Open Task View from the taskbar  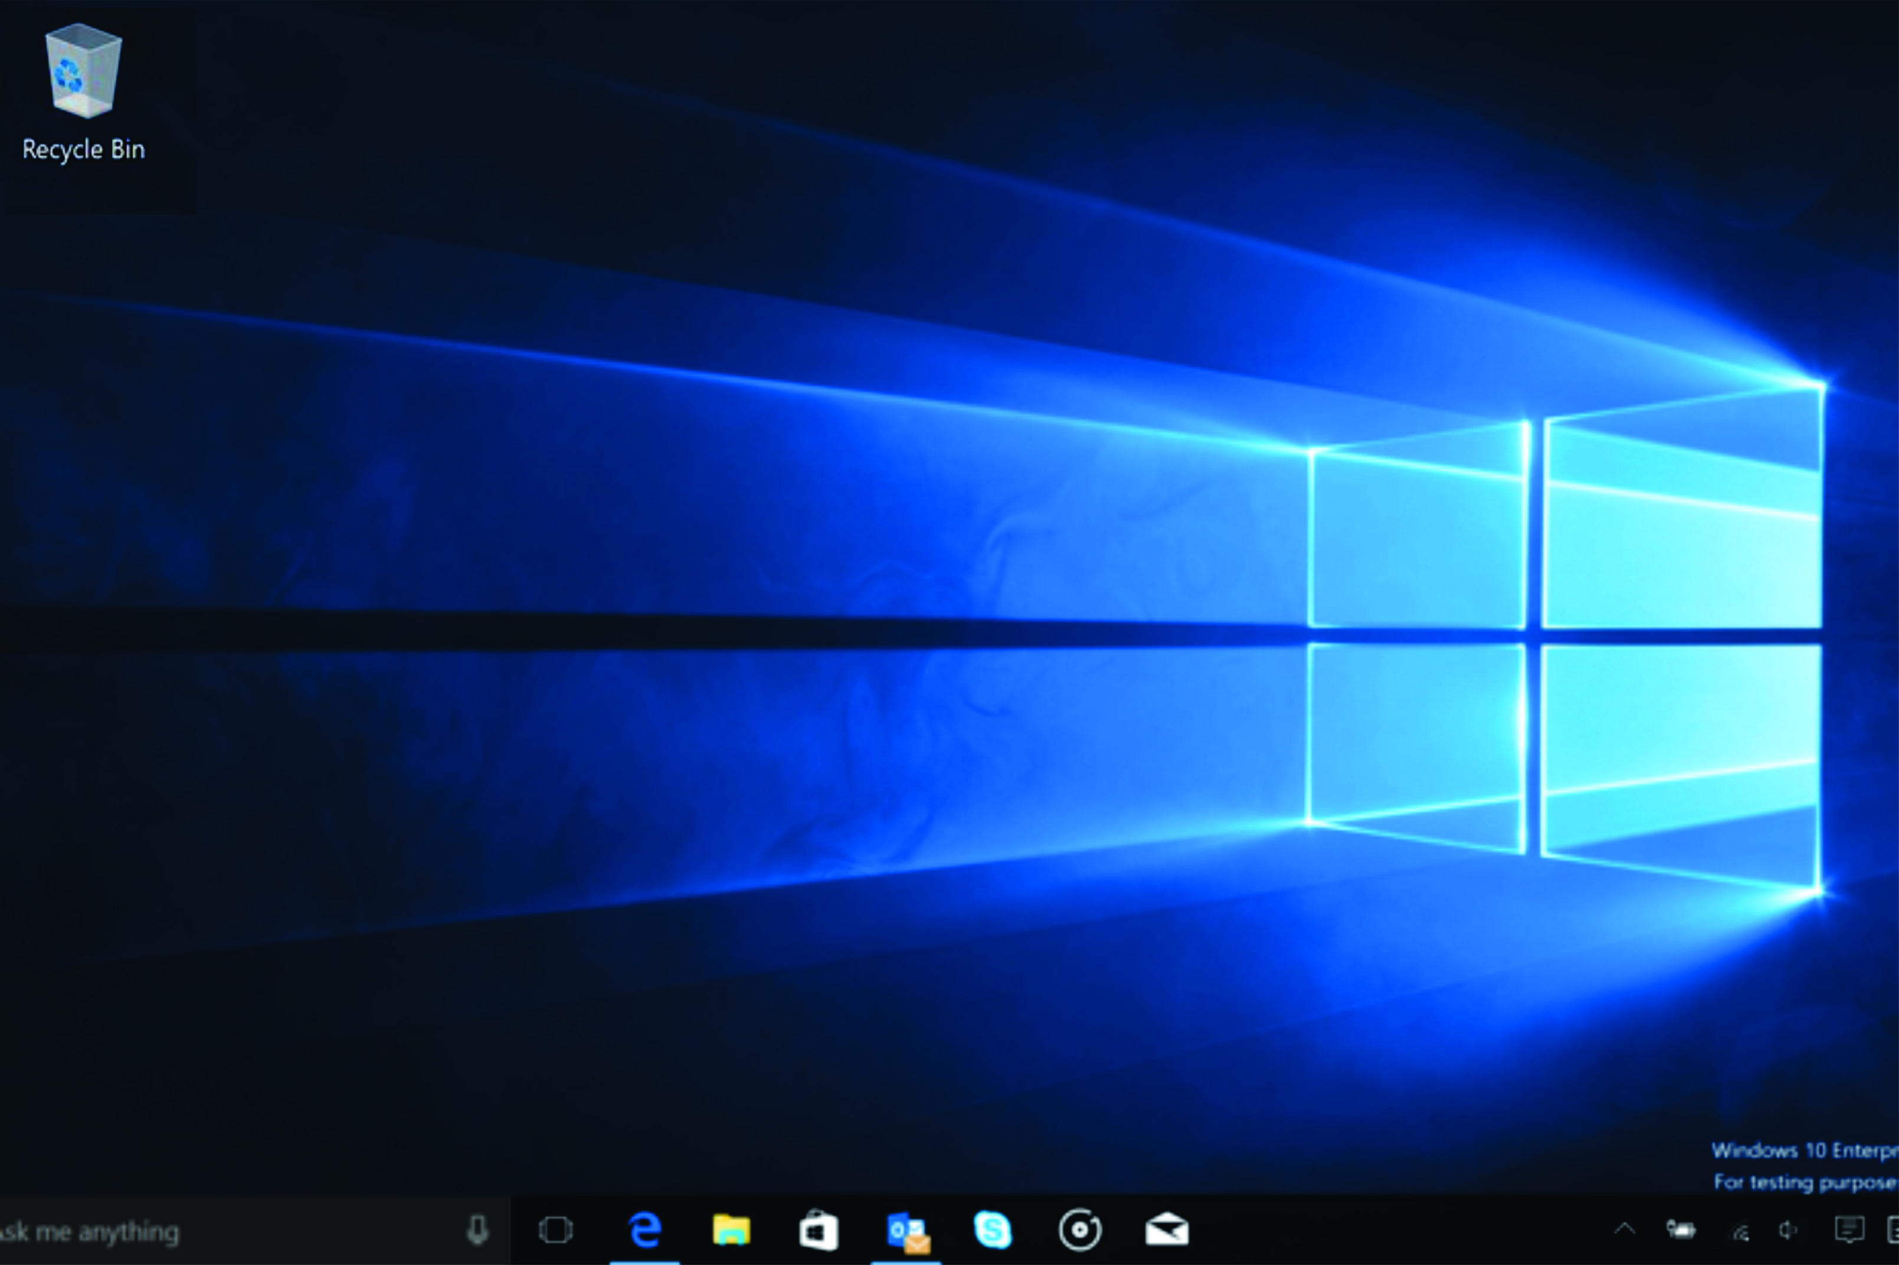[555, 1230]
